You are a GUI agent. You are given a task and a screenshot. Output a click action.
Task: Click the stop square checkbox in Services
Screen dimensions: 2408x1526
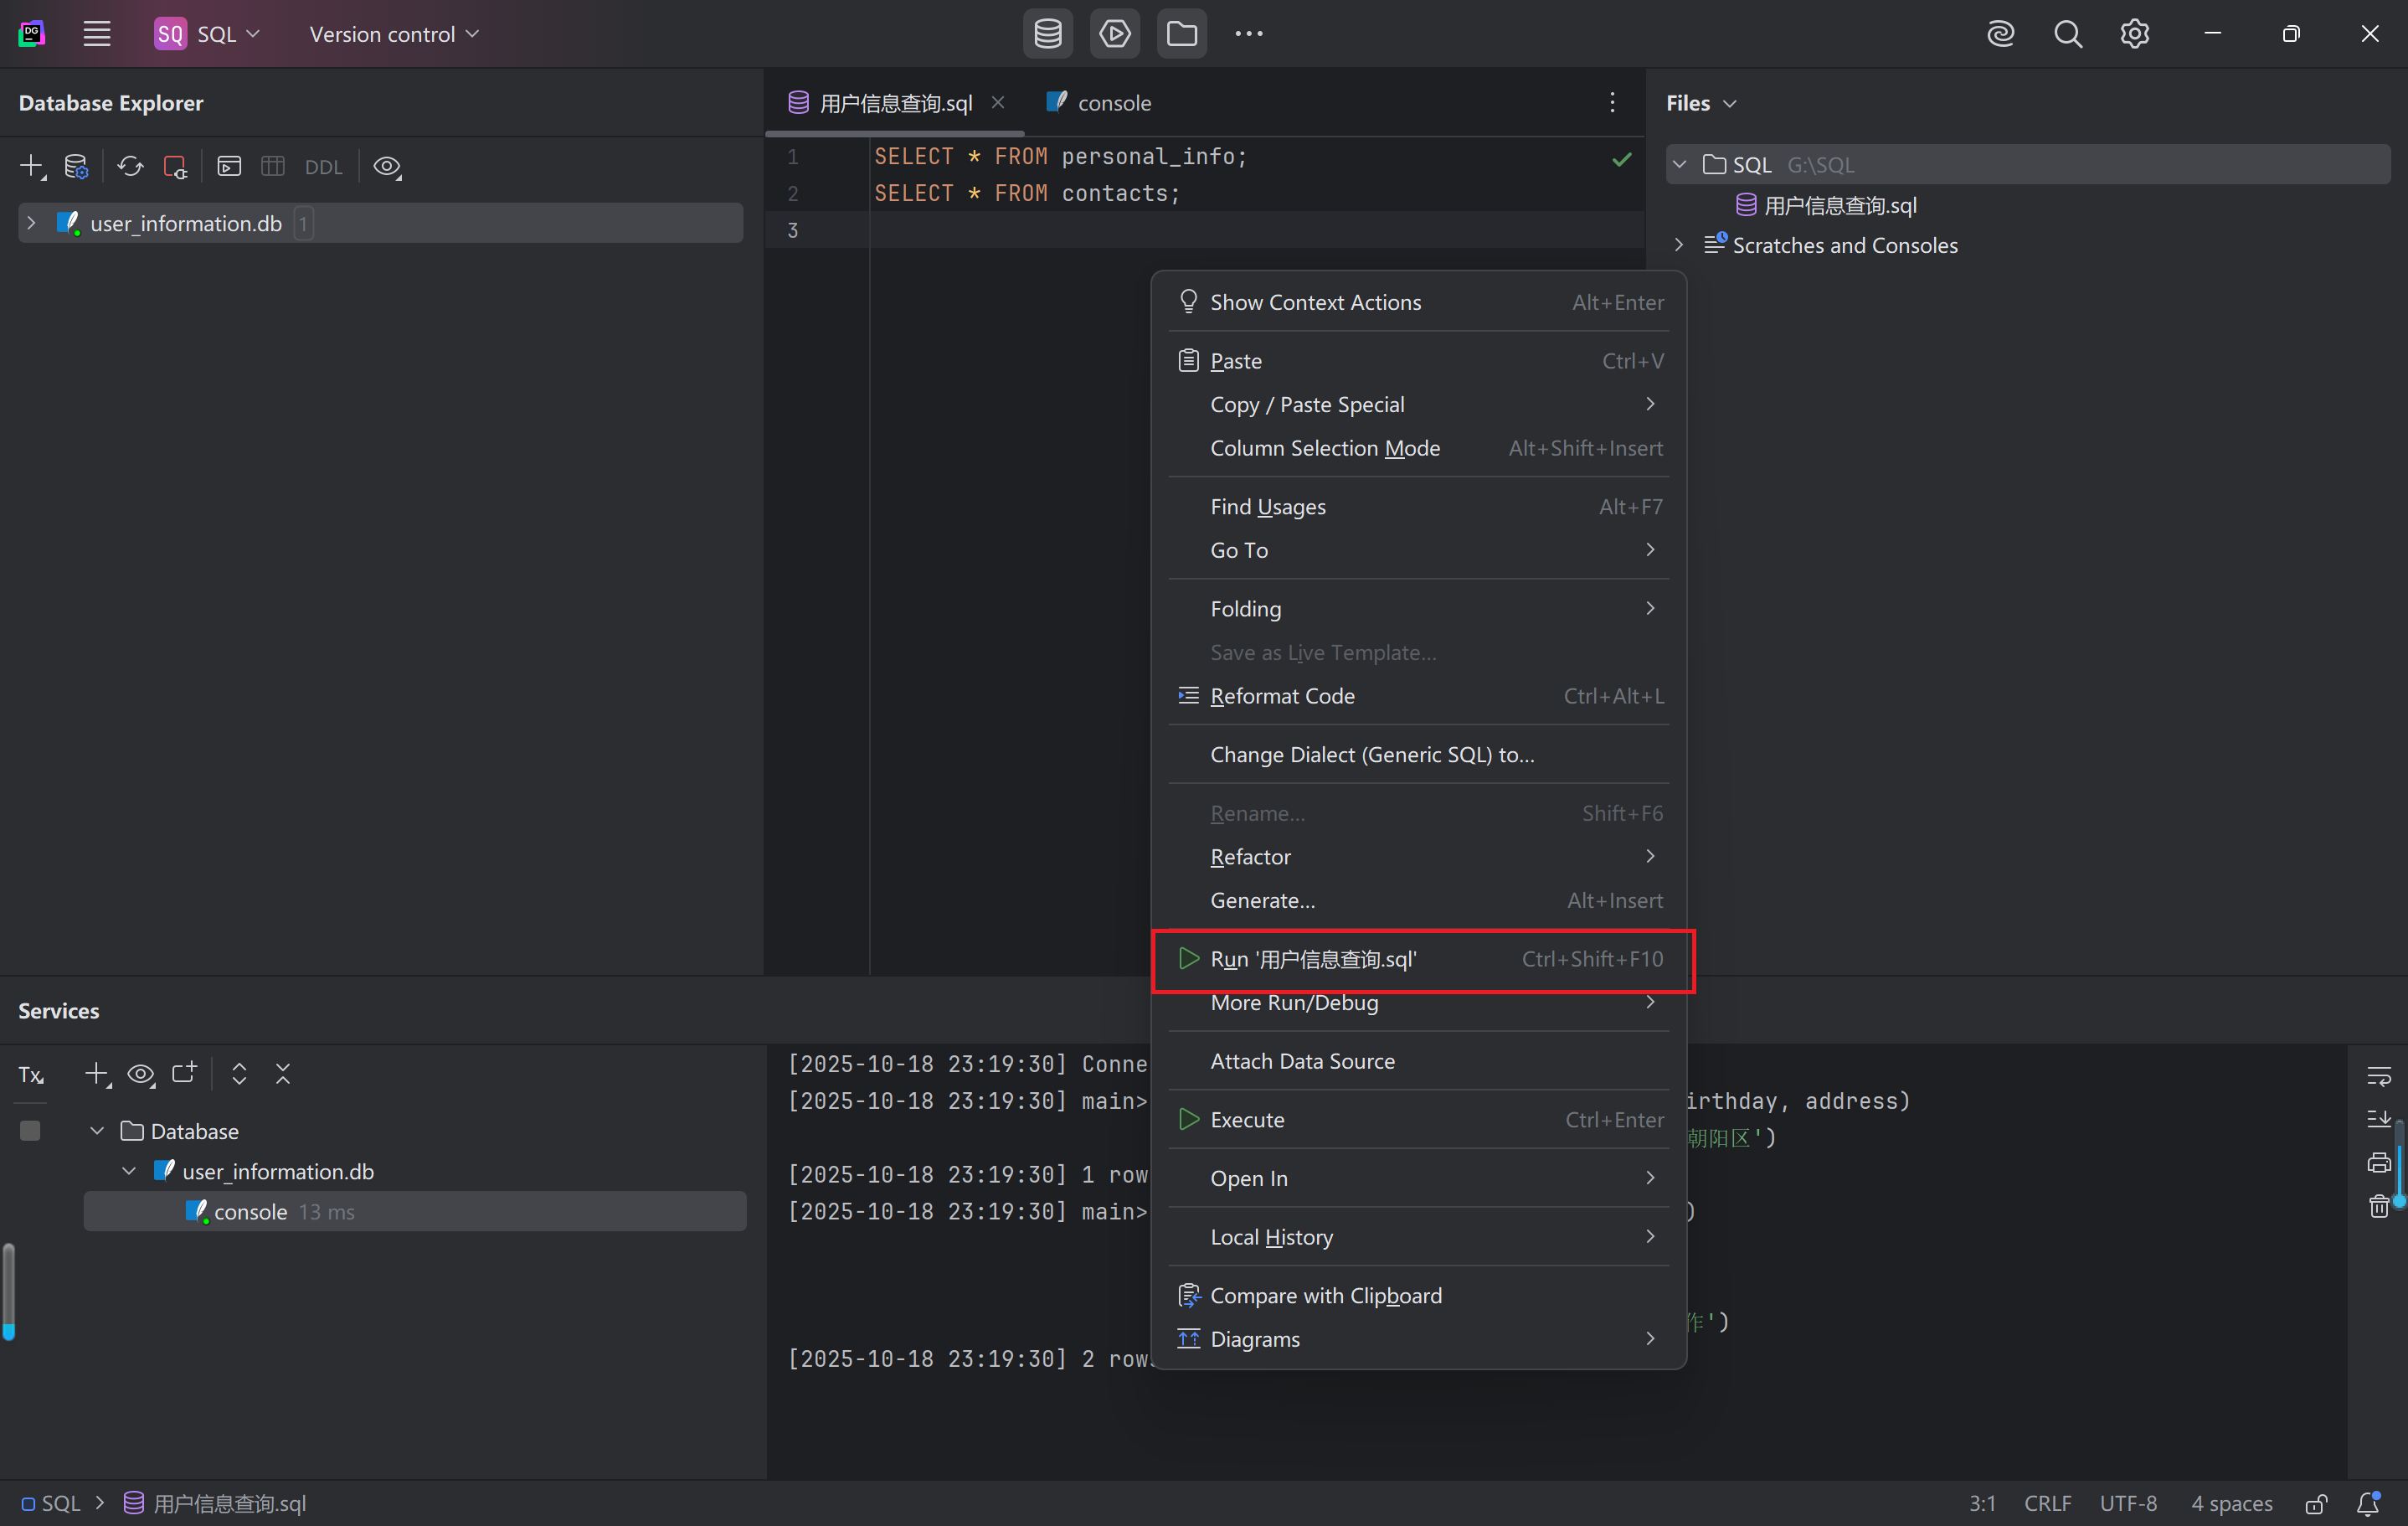[x=30, y=1131]
